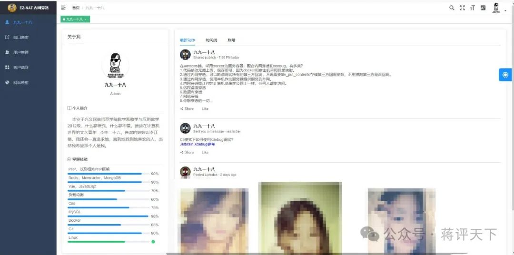This screenshot has height=255, width=514.
Task: Switch to the 账号 tab
Action: [231, 40]
